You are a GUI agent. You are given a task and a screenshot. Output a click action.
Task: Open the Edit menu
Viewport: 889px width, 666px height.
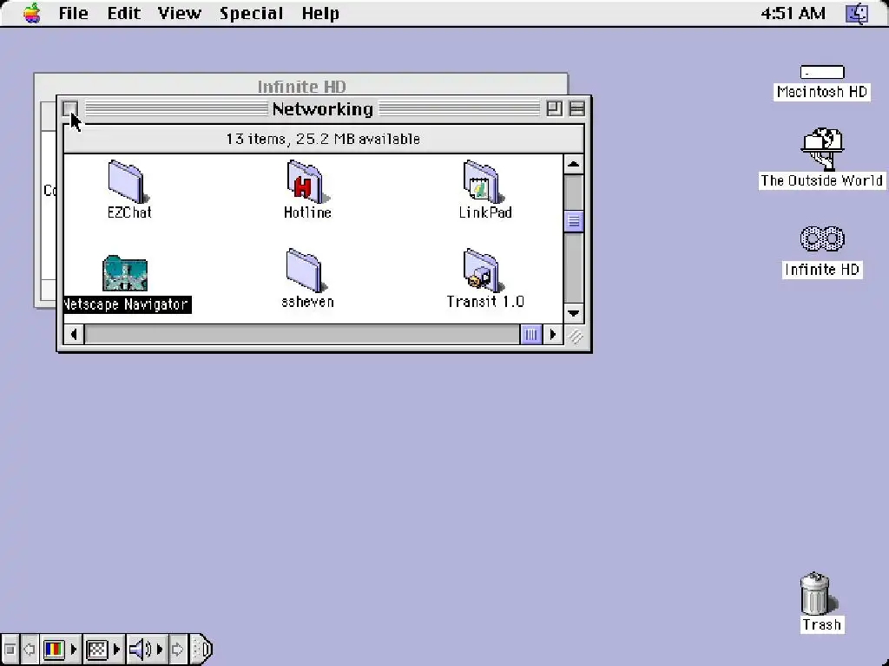coord(123,13)
